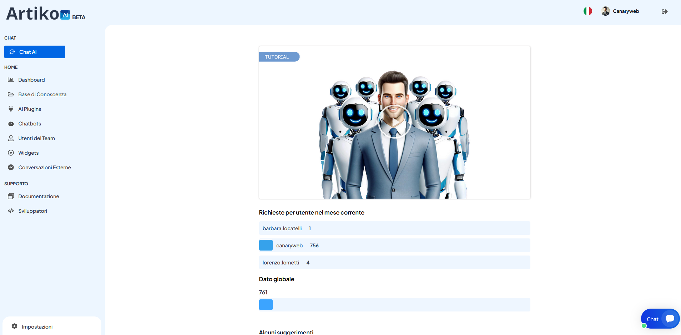The height and width of the screenshot is (335, 681).
Task: Click the Dato globale blue progress bar
Action: [266, 305]
